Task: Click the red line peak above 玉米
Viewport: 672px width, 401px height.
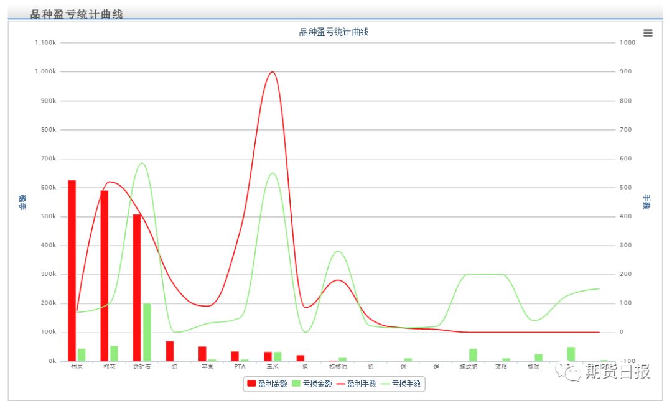Action: [x=272, y=72]
